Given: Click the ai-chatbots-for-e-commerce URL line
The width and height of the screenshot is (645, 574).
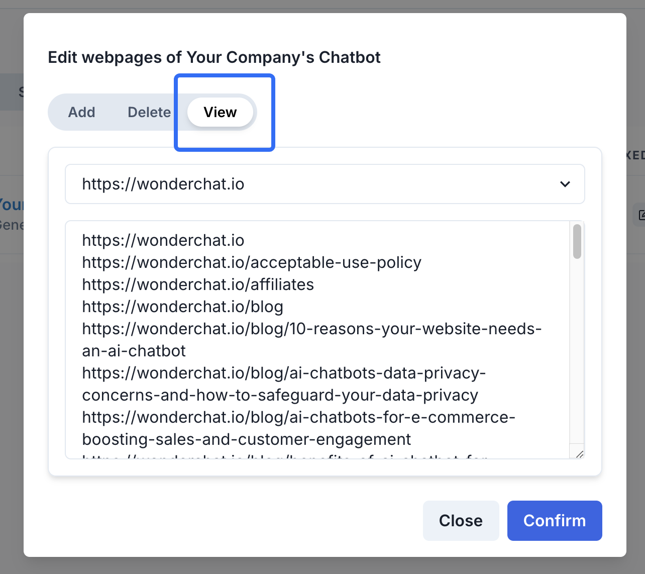Looking at the screenshot, I should pos(298,418).
